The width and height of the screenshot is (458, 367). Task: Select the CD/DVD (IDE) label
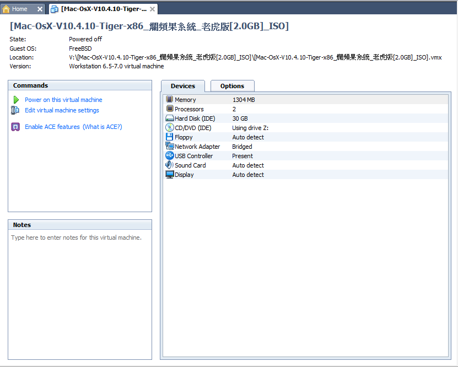point(193,128)
